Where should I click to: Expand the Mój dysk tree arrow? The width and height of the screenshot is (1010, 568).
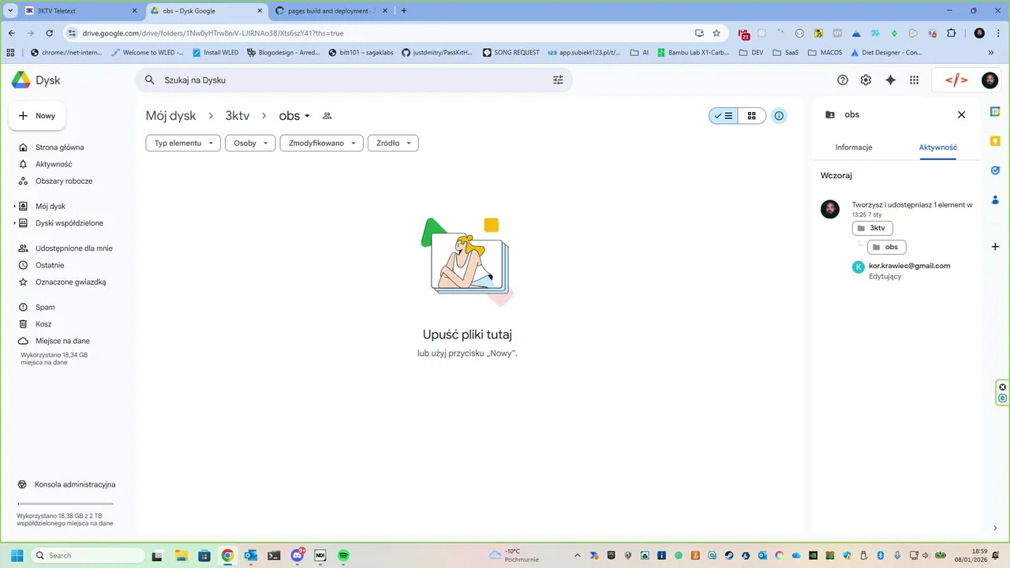(14, 206)
